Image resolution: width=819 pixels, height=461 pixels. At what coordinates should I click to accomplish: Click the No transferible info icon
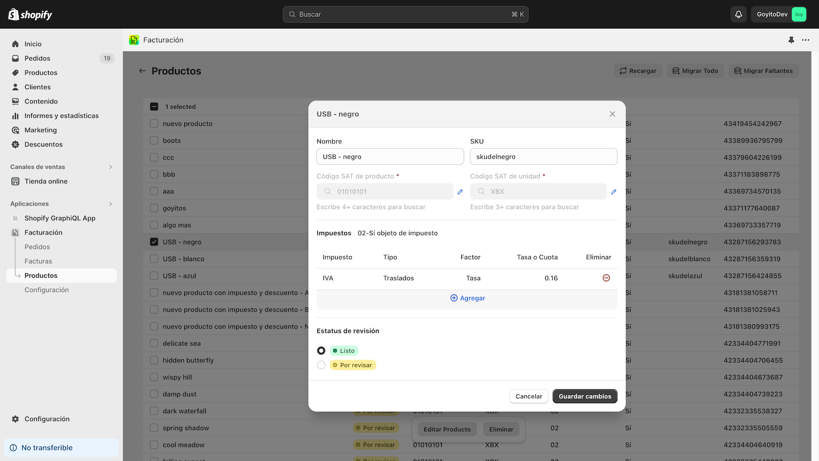[13, 448]
